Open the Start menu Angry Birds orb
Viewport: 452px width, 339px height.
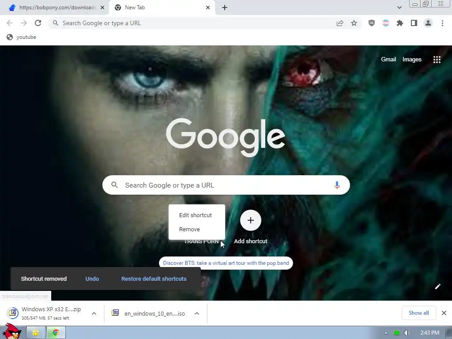click(11, 331)
